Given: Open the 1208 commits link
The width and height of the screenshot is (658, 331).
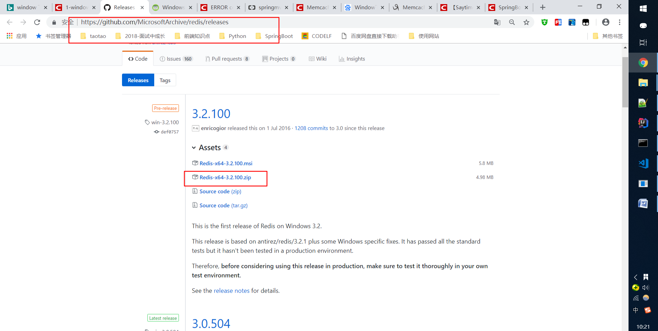Looking at the screenshot, I should [x=311, y=128].
